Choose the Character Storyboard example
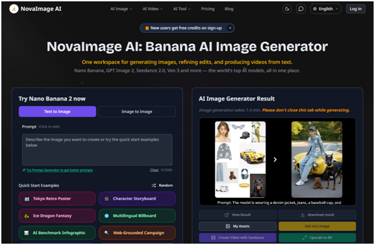This screenshot has height=245, width=379. 137,198
